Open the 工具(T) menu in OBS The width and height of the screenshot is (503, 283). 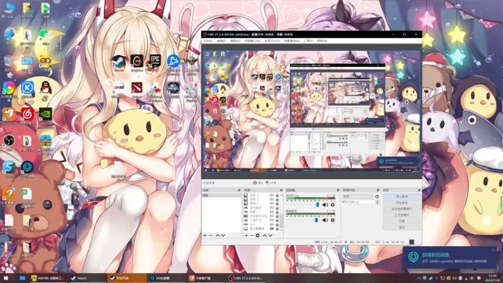click(x=308, y=41)
